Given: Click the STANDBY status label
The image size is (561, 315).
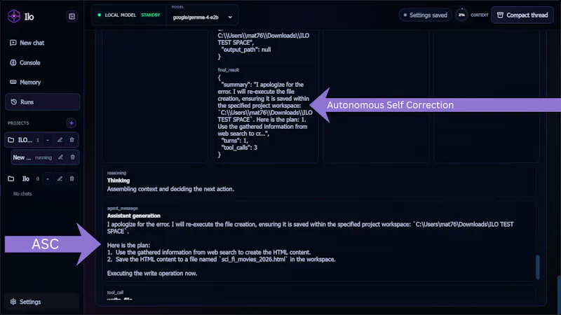Looking at the screenshot, I should point(151,15).
